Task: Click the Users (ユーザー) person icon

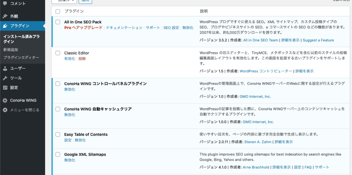Action: [5, 68]
